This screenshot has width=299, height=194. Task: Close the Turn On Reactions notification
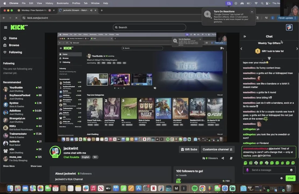pos(252,12)
